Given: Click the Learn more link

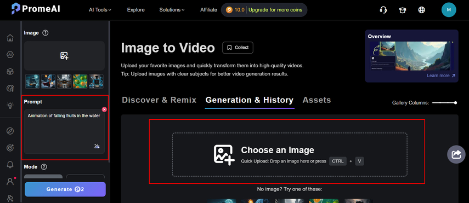Looking at the screenshot, I should [x=441, y=76].
